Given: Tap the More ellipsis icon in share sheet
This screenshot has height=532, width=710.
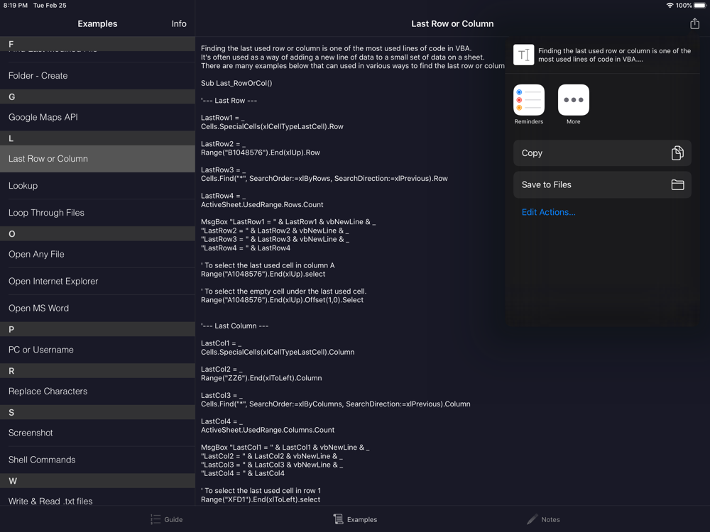Looking at the screenshot, I should point(573,100).
